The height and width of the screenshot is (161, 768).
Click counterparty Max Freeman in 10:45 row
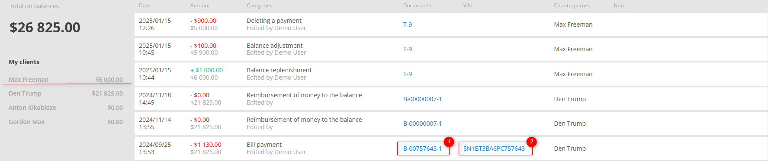click(573, 49)
